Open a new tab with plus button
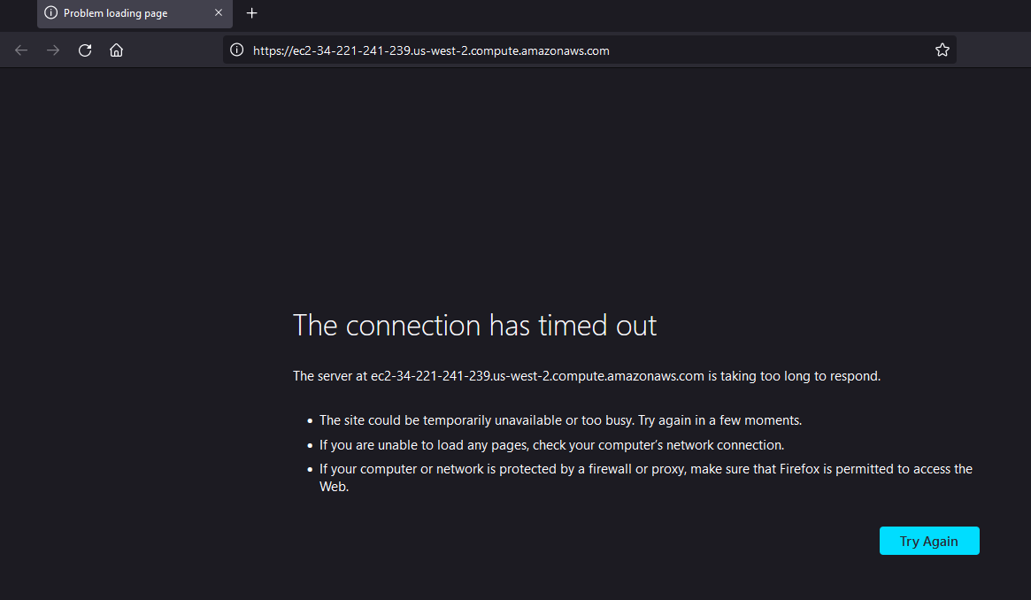The image size is (1031, 600). point(252,13)
